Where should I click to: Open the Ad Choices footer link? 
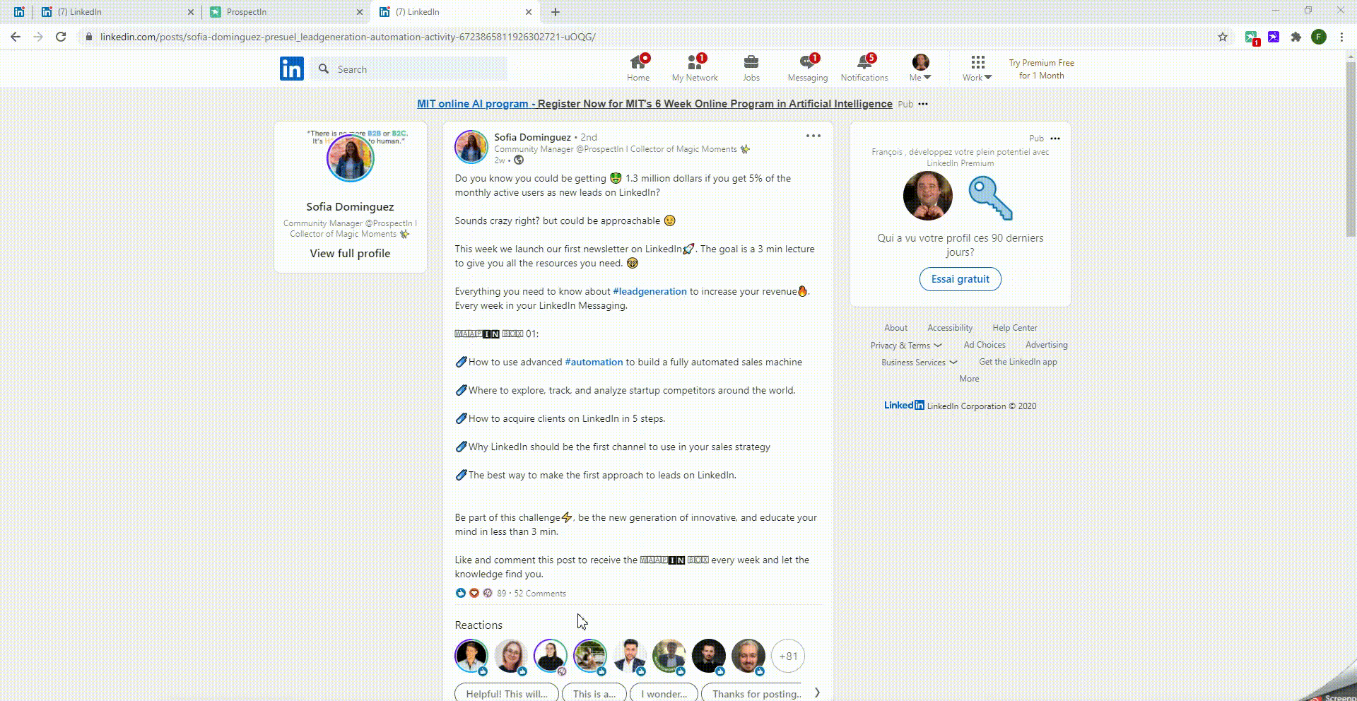click(x=985, y=345)
